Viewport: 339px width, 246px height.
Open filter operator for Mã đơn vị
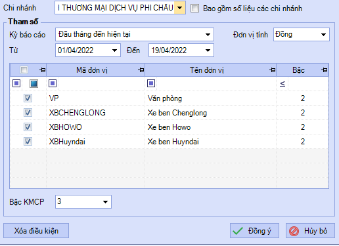53,83
